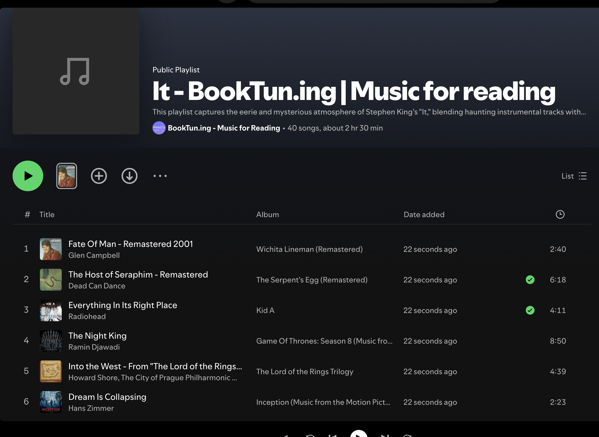Screen dimensions: 599x437
Task: Open artist Radiohead
Action: [x=87, y=316]
